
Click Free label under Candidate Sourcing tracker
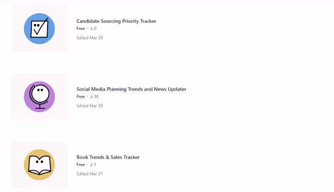click(x=80, y=28)
